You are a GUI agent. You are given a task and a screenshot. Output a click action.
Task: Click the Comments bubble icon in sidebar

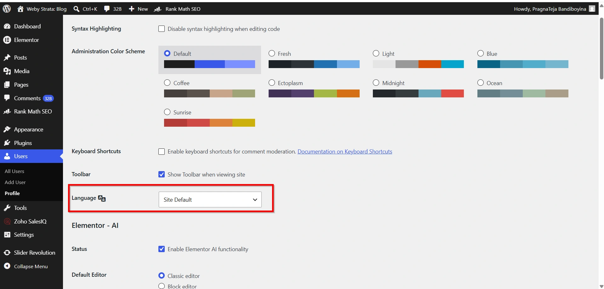tap(7, 98)
